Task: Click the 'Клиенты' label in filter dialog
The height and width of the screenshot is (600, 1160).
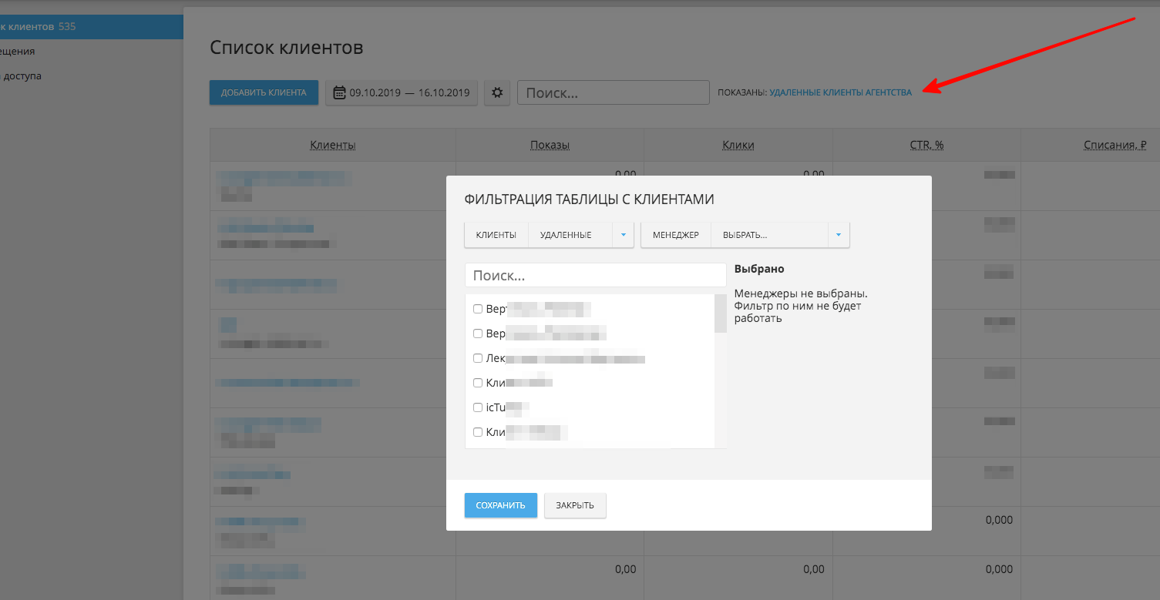Action: [496, 235]
